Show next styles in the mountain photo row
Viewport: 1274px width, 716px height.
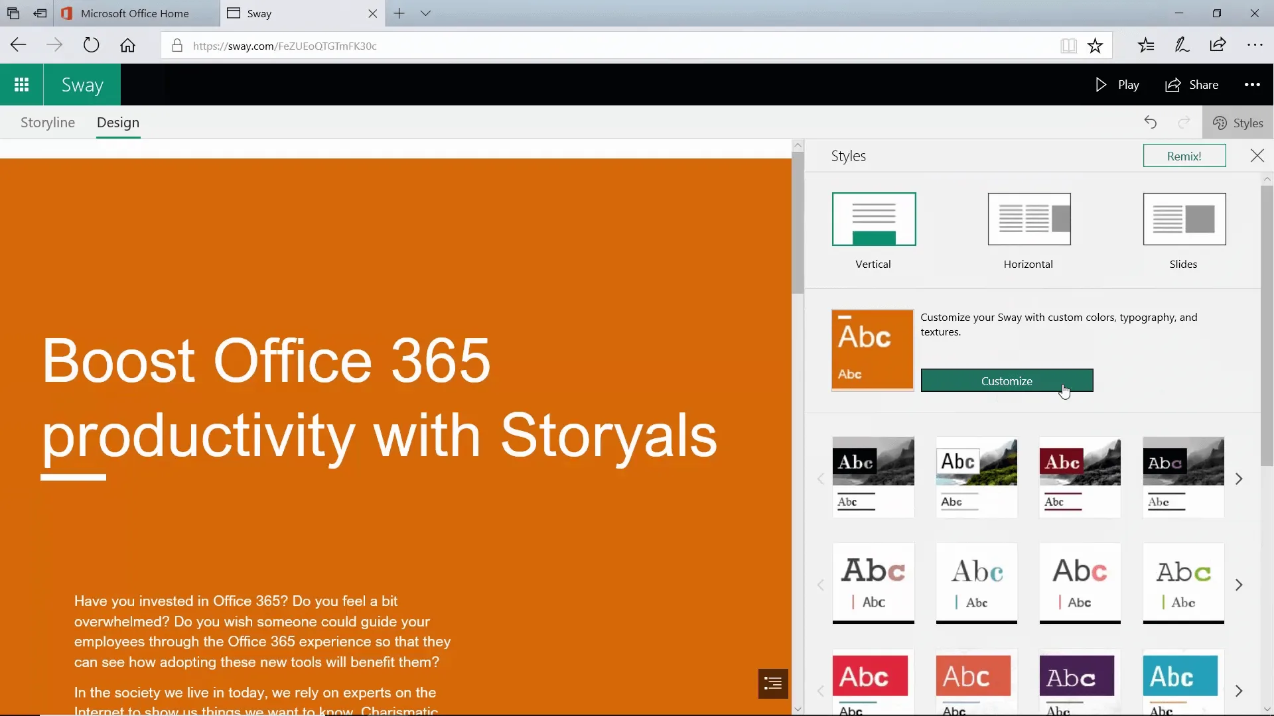tap(1239, 479)
